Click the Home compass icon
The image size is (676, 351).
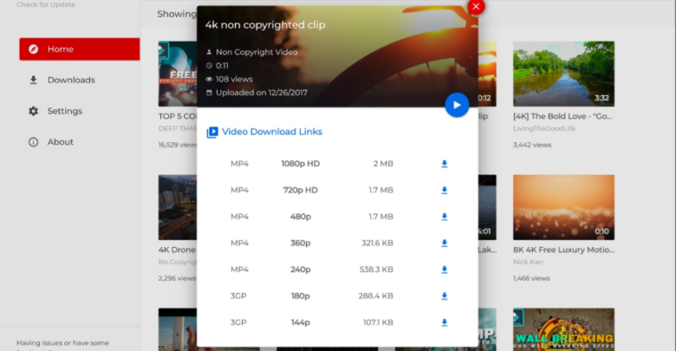[x=33, y=49]
